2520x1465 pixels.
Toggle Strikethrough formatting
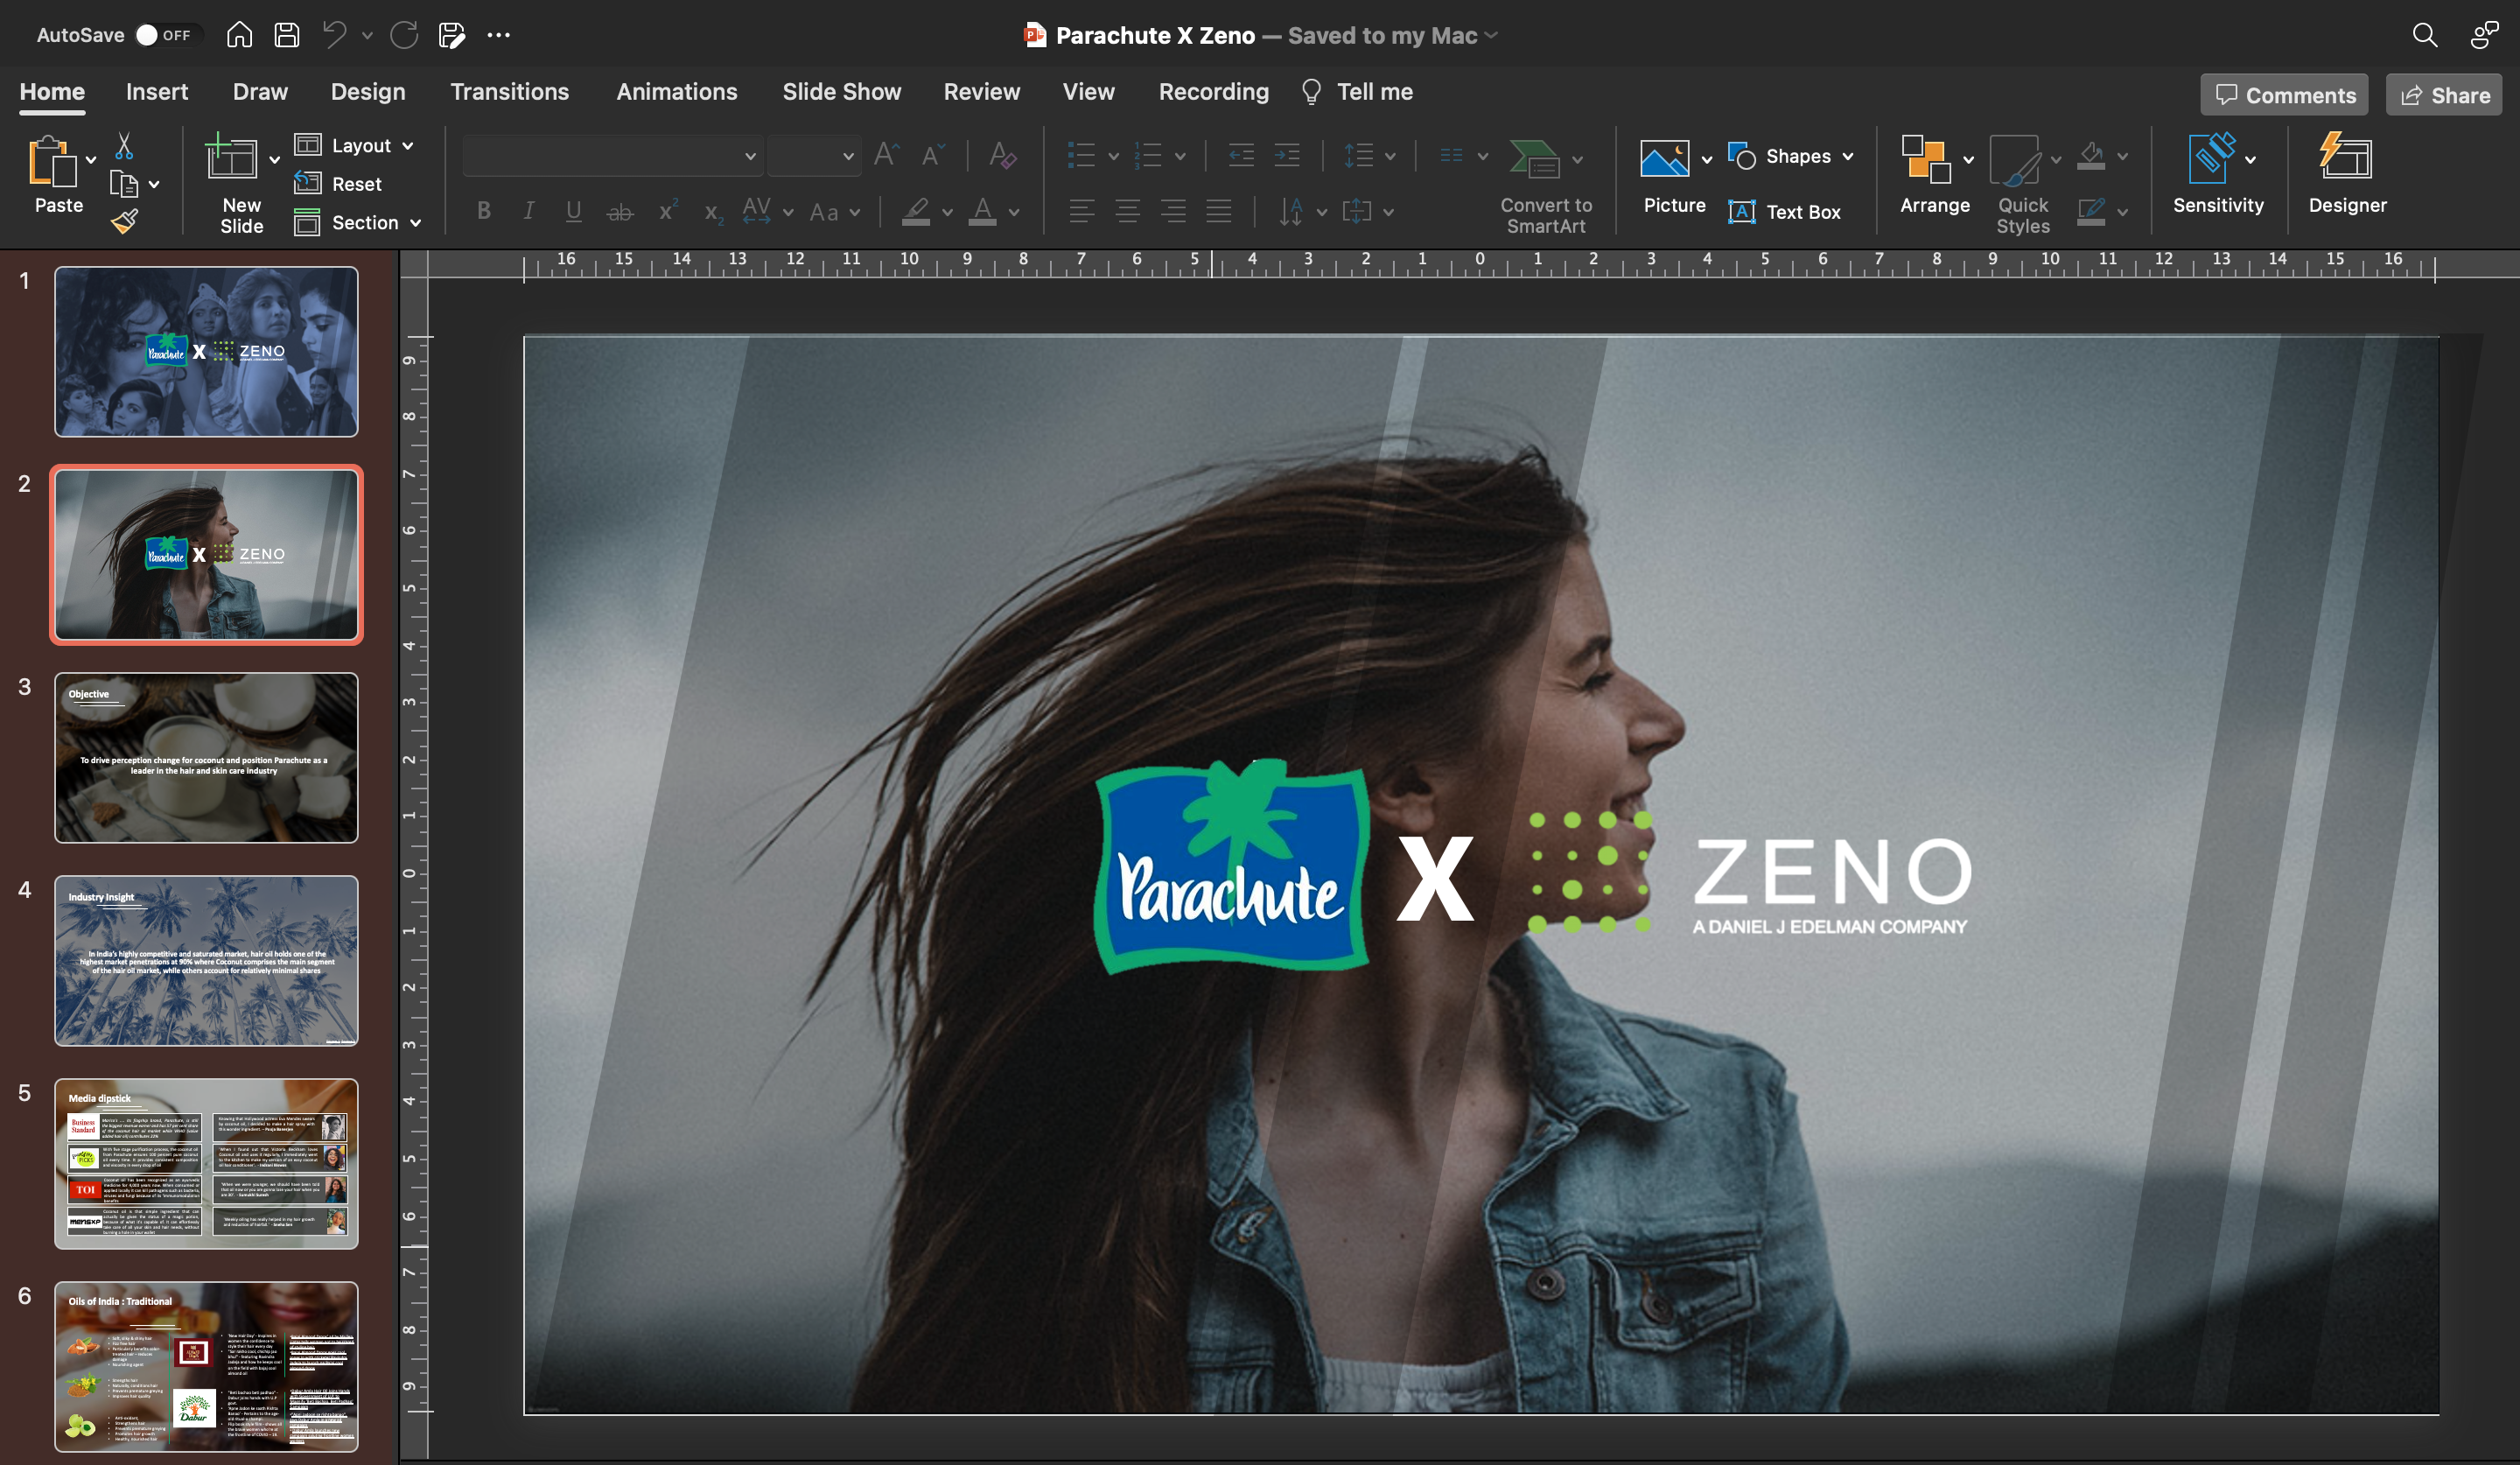[x=620, y=211]
